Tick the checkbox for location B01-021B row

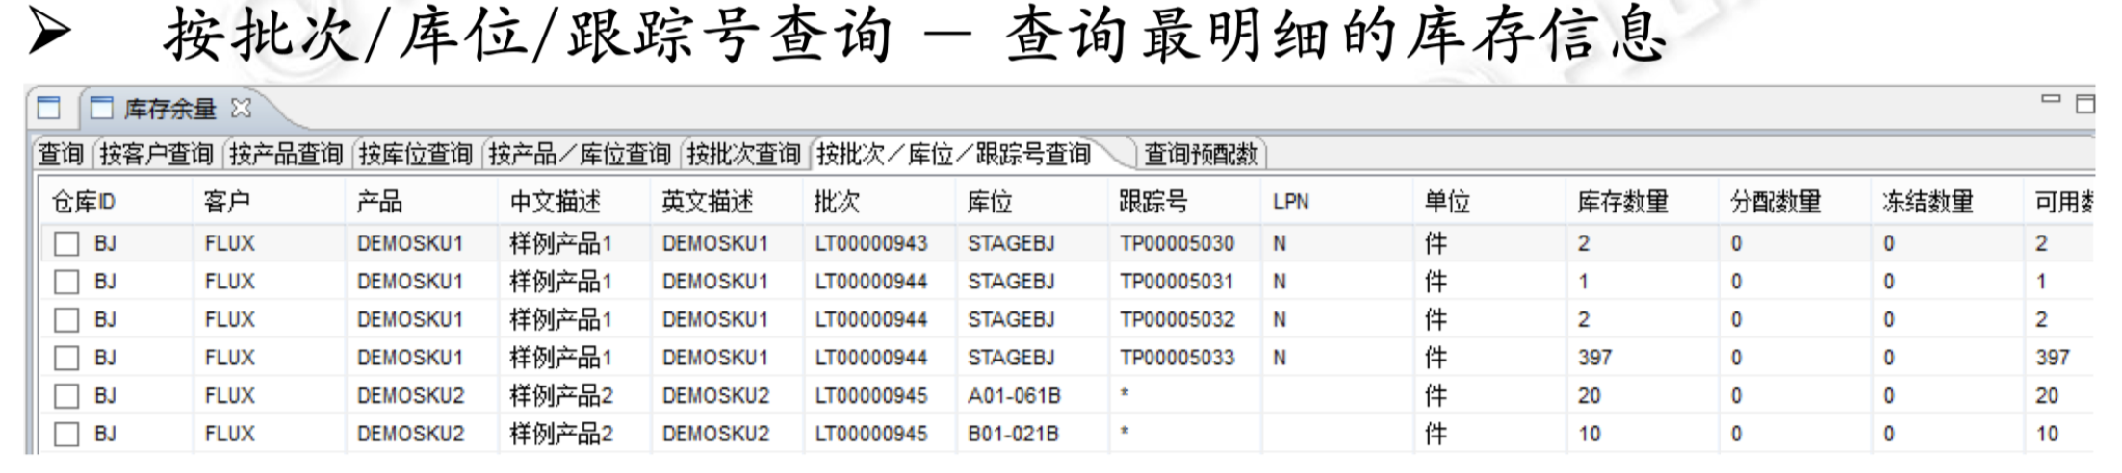coord(66,435)
